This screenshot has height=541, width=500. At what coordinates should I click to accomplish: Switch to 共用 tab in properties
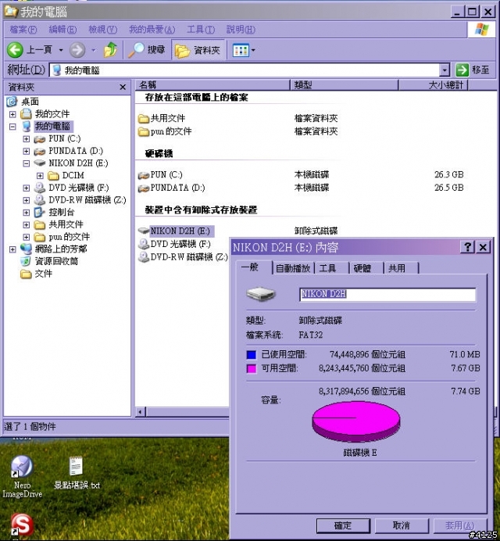click(x=401, y=268)
